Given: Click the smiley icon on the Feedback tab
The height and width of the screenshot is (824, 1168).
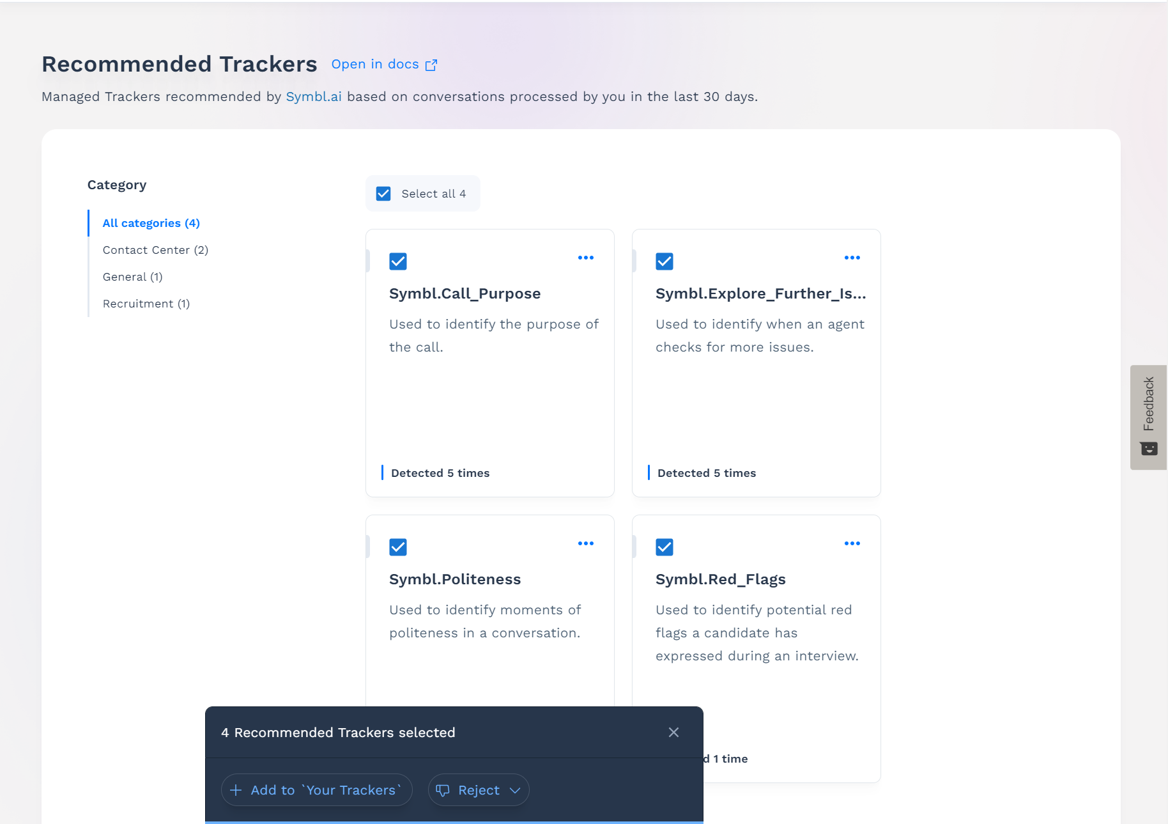Looking at the screenshot, I should 1149,448.
